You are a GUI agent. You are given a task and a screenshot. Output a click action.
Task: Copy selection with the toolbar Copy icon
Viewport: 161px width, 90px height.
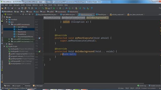click(x=22, y=8)
